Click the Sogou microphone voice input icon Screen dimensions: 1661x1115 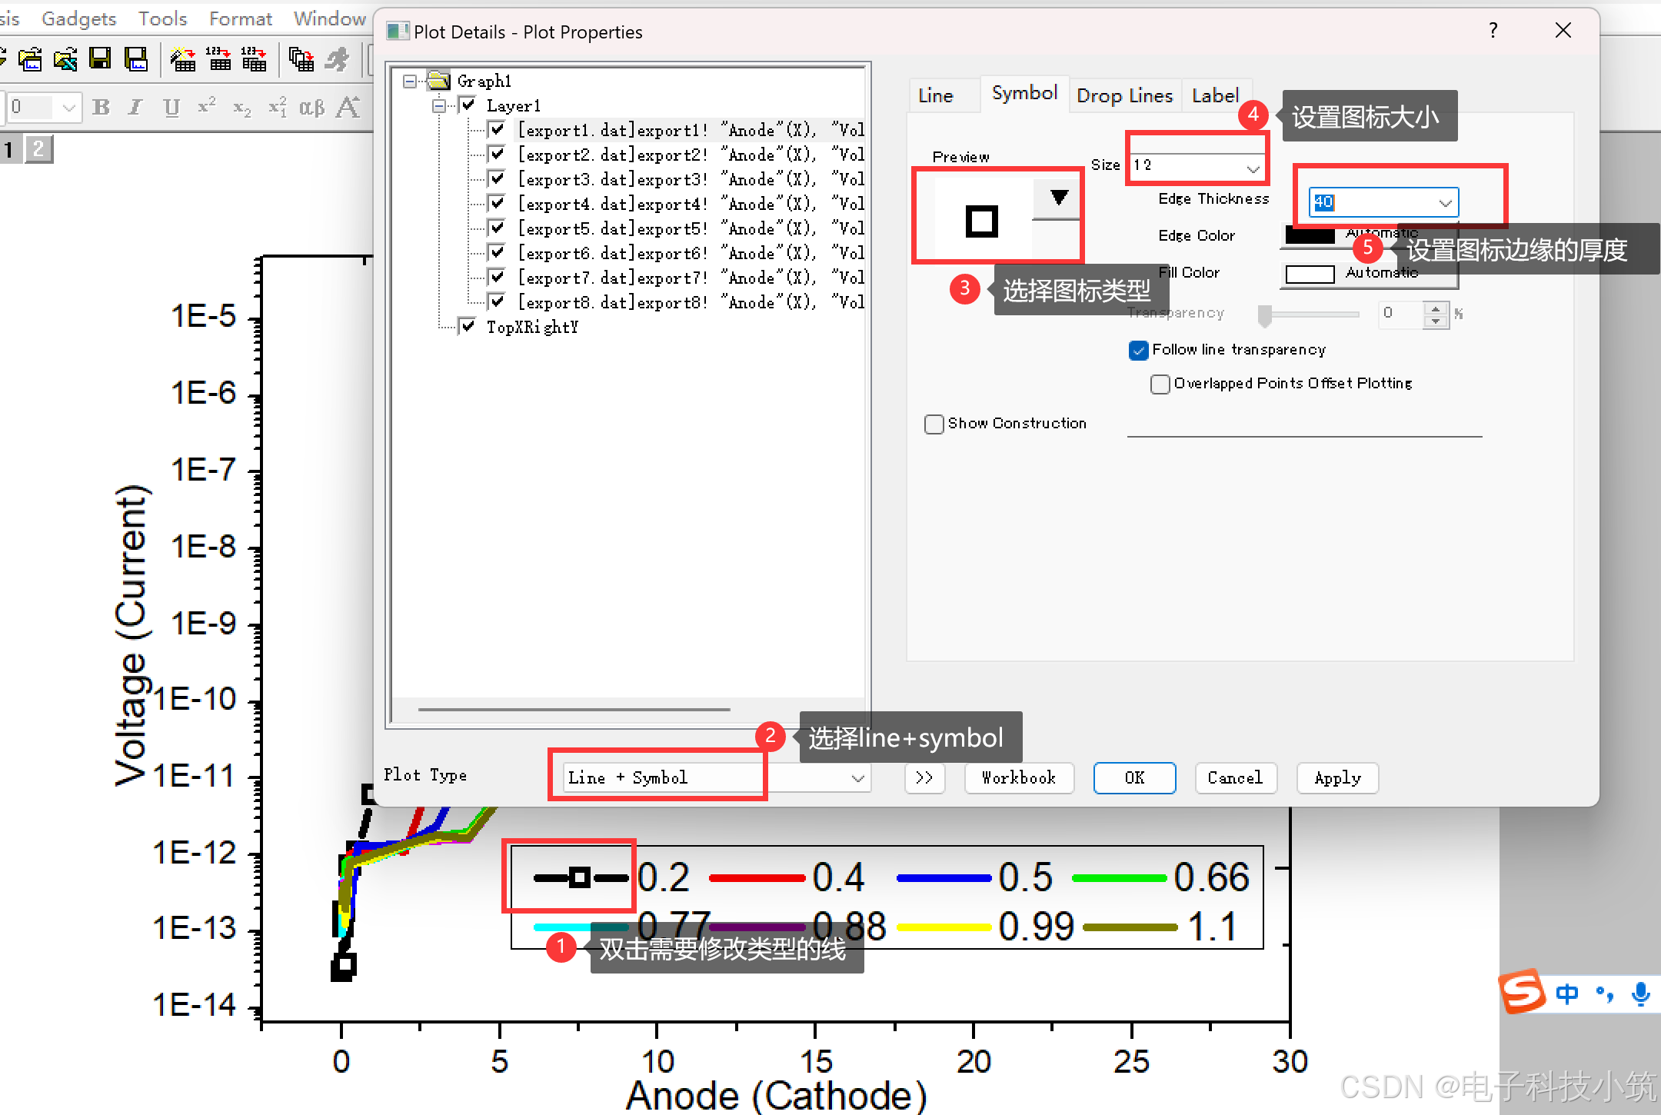coord(1640,994)
